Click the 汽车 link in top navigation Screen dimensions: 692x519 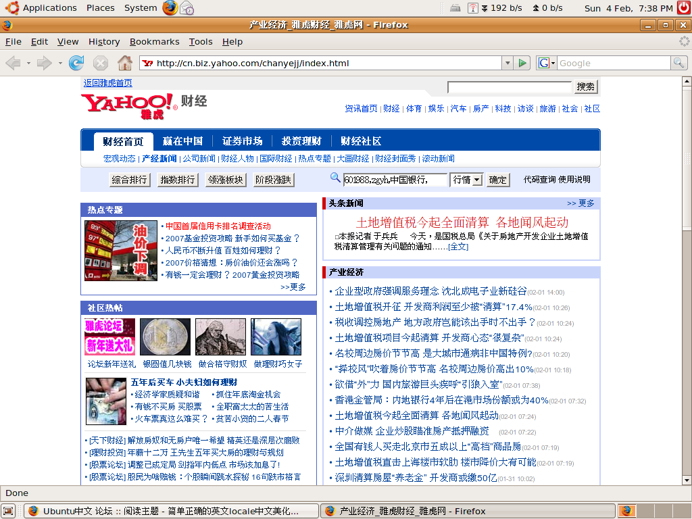pos(458,109)
